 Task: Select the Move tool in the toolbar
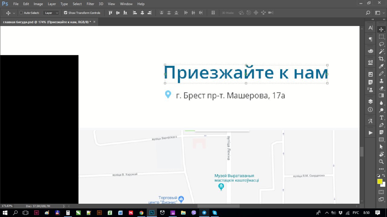[x=381, y=30]
